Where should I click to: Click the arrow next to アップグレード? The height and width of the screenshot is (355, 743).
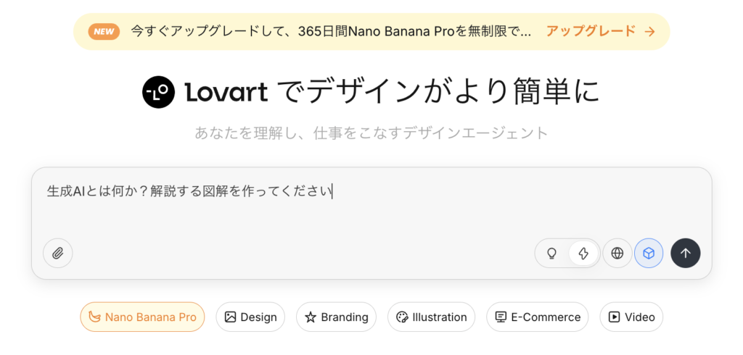650,31
